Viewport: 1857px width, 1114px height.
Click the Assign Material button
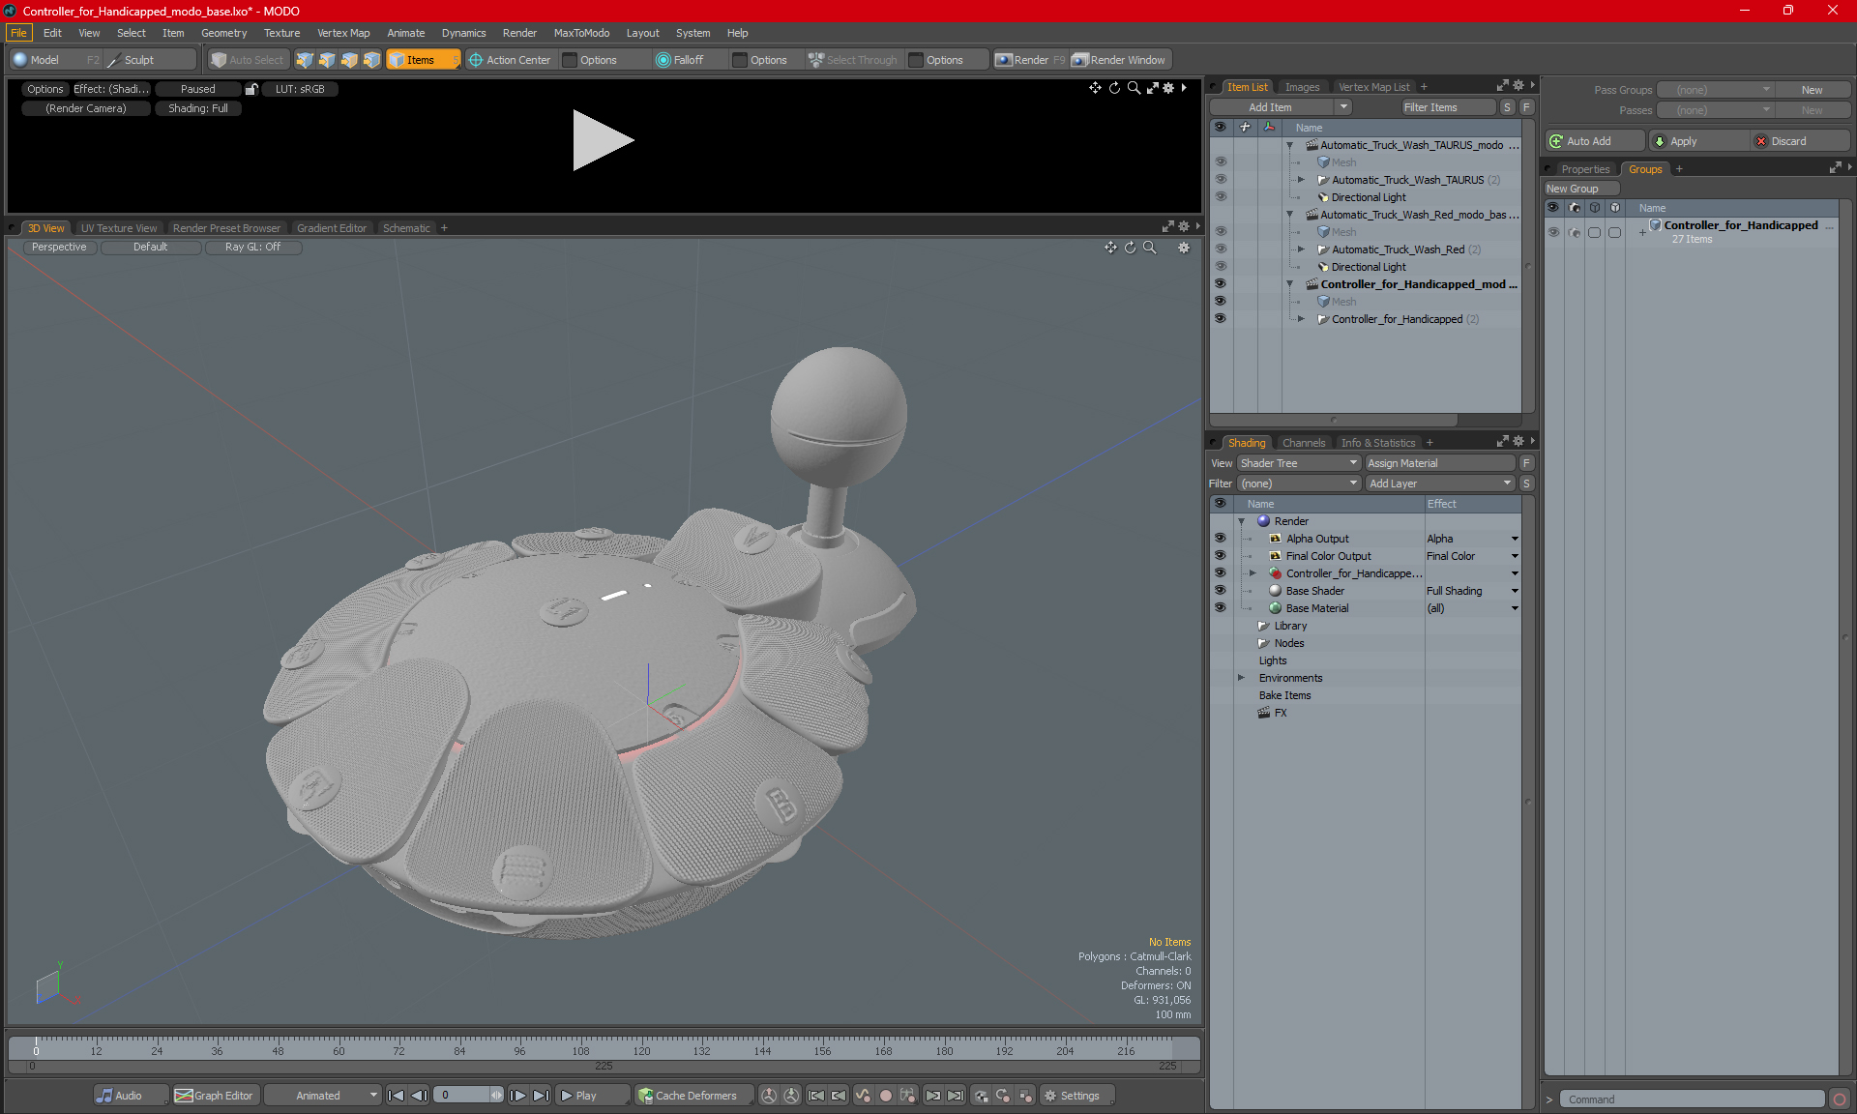tap(1440, 463)
